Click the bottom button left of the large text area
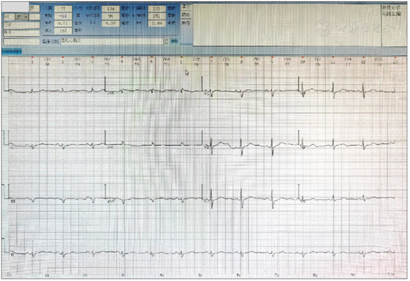 [x=186, y=23]
